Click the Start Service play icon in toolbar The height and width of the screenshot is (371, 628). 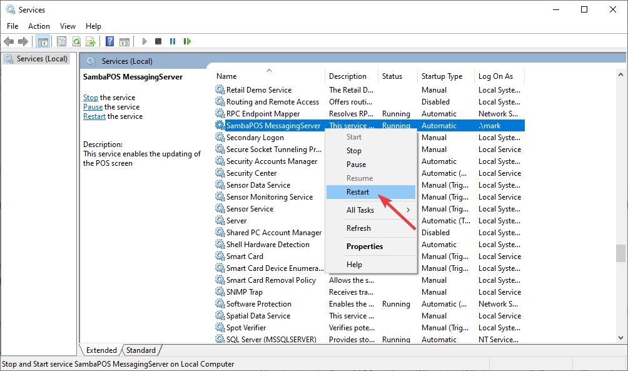144,41
